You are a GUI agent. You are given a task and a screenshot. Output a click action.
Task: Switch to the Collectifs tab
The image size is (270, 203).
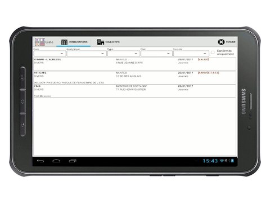pyautogui.click(x=109, y=42)
